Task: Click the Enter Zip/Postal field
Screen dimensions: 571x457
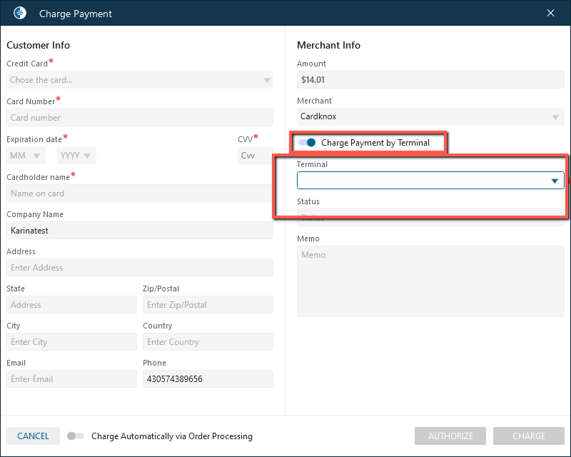Action: pos(208,305)
